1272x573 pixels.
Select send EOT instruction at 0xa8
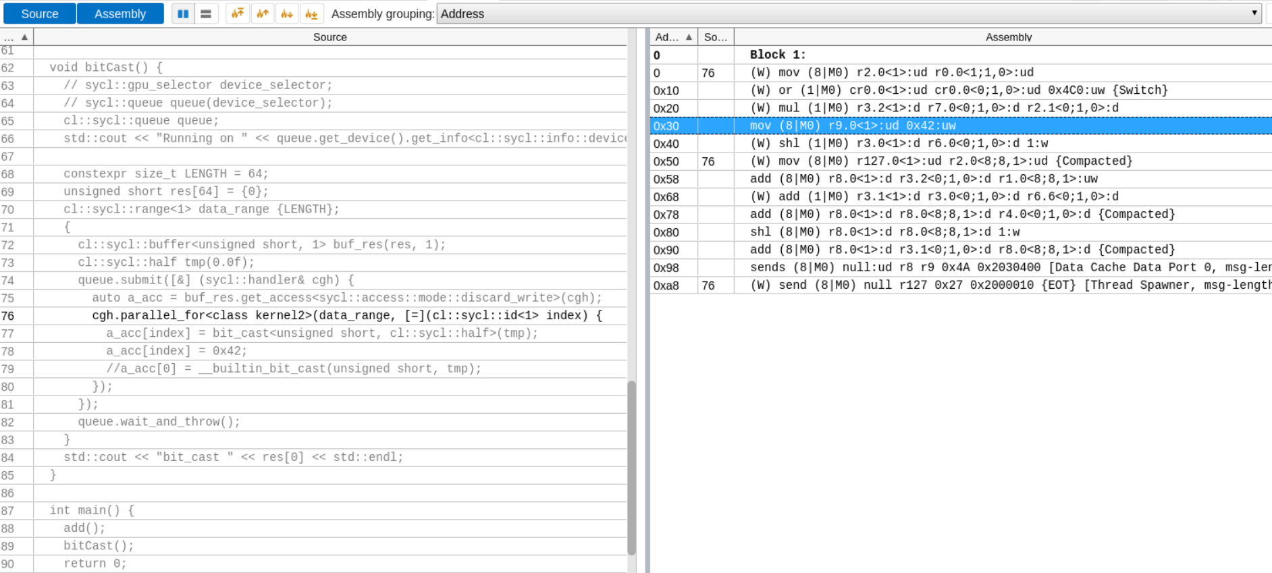[961, 285]
